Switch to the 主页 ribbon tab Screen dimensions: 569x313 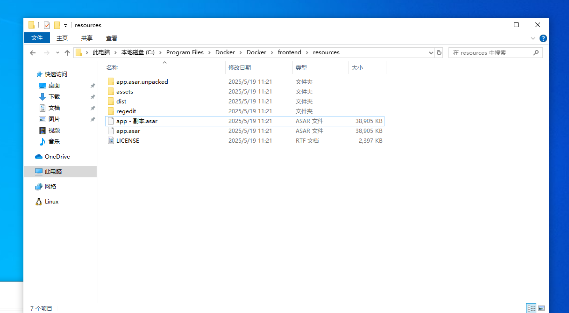(62, 38)
